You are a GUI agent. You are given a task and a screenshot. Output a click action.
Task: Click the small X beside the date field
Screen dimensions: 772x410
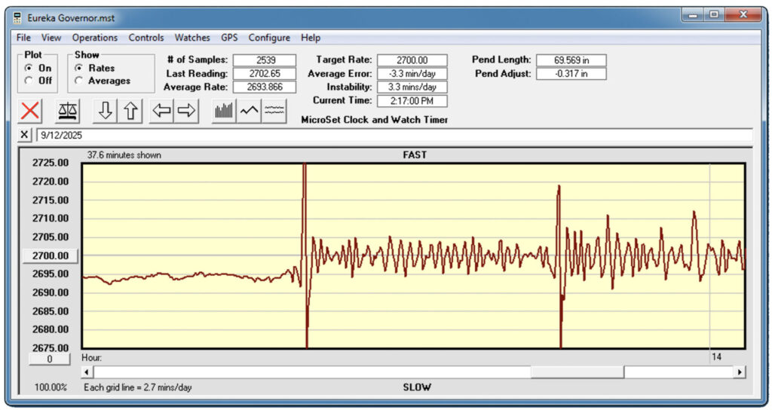24,135
